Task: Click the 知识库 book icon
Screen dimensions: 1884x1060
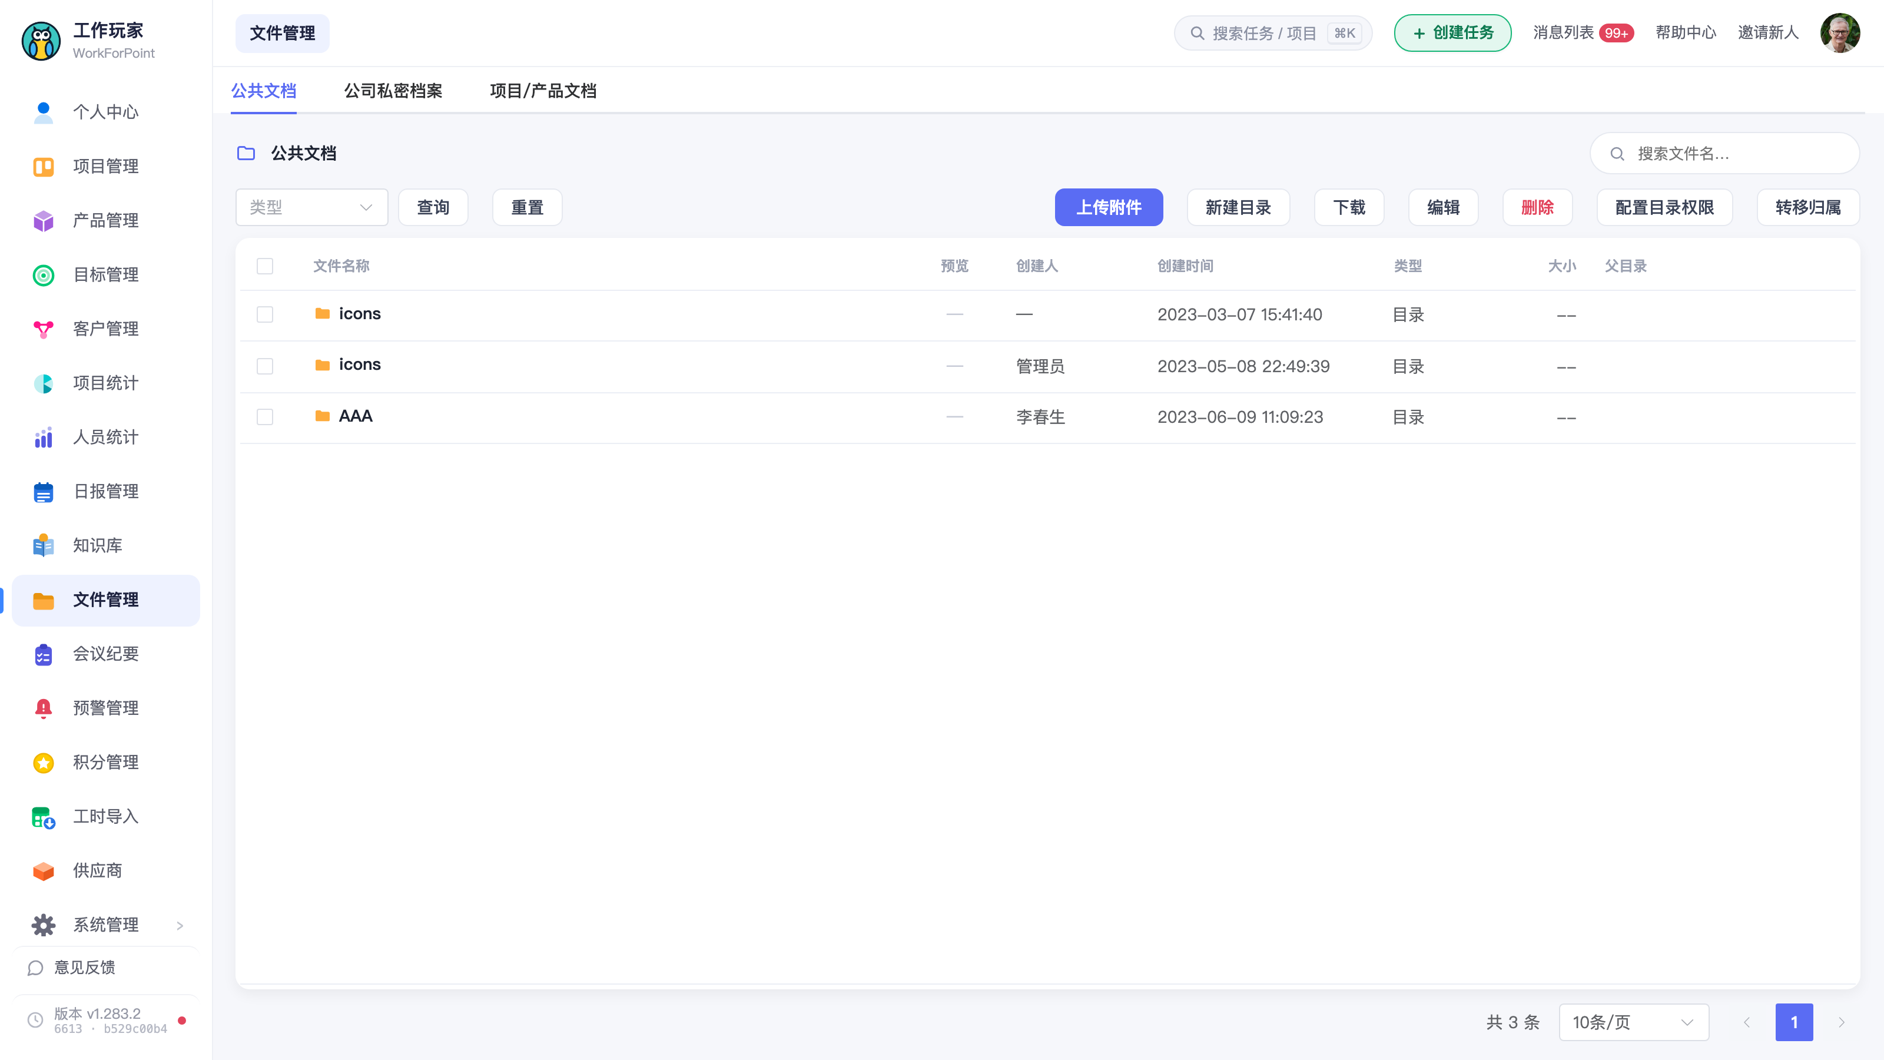Action: pos(43,545)
